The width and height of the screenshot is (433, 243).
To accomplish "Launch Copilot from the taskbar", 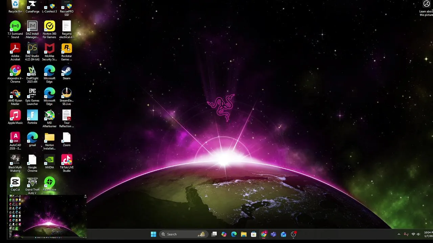I will coord(224,234).
